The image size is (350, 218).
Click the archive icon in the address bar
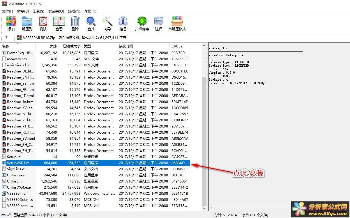(x=19, y=37)
